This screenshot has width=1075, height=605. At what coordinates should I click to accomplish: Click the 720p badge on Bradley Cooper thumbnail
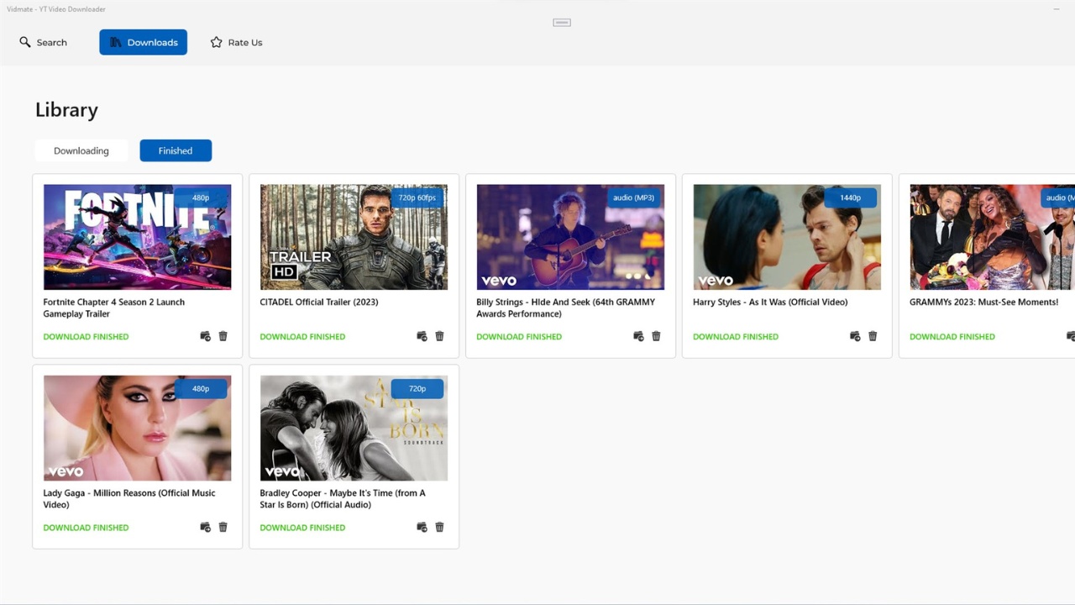[x=417, y=388]
